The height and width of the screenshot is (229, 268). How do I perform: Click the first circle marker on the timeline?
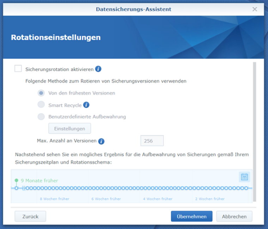16,188
